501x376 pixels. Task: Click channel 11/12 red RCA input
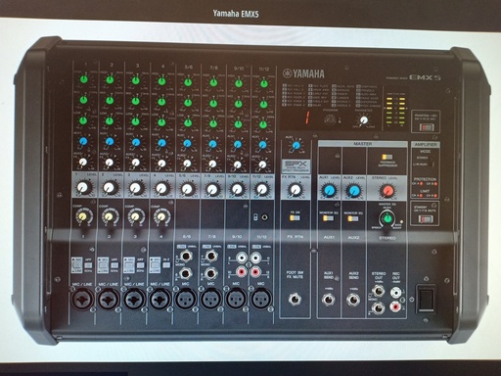[255, 271]
